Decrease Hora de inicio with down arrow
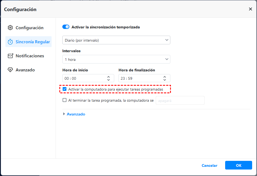257x176 pixels. tap(109, 80)
